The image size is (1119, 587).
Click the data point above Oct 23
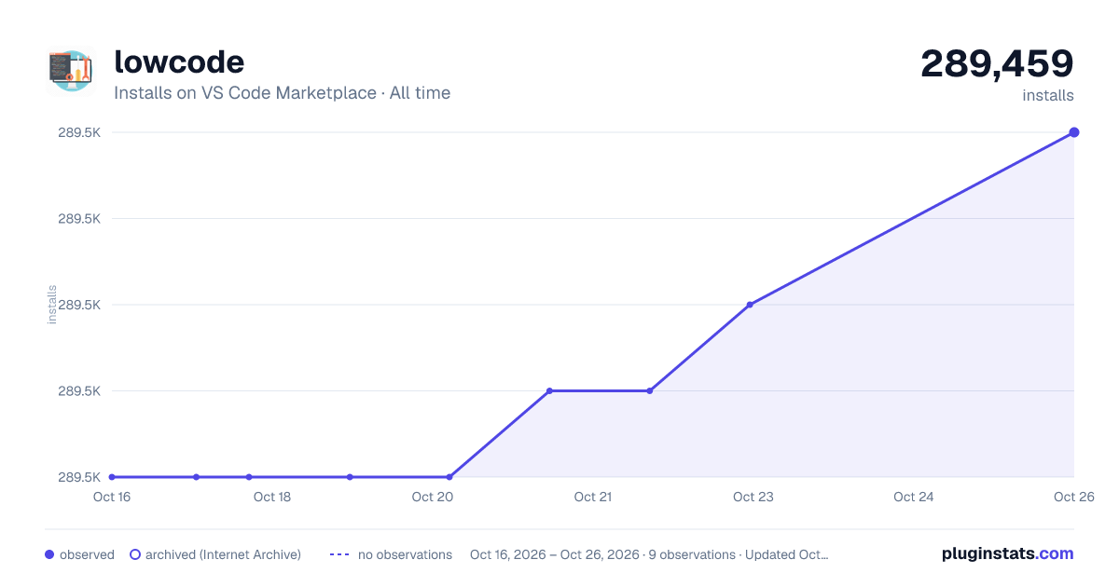[x=750, y=305]
